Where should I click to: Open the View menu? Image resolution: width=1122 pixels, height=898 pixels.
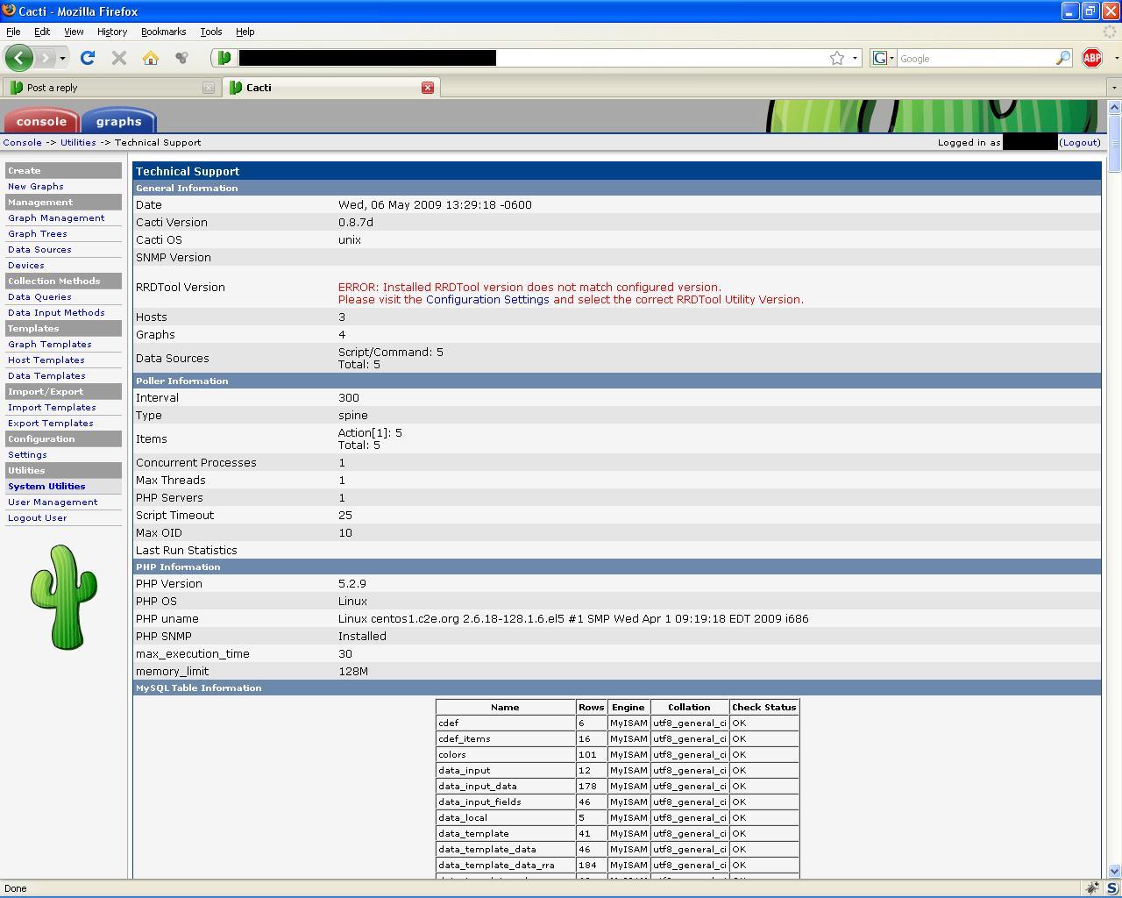74,32
